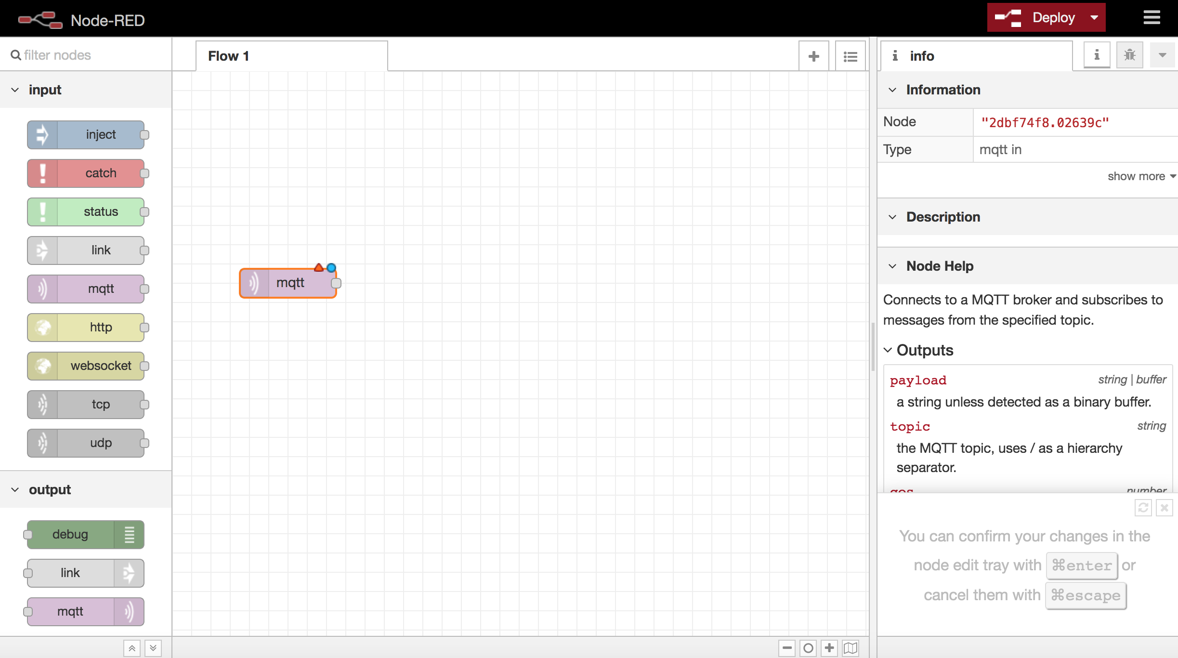Collapse the Description section
The width and height of the screenshot is (1178, 658).
[1027, 217]
